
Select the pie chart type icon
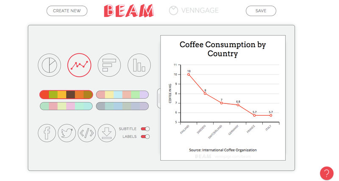(49, 65)
